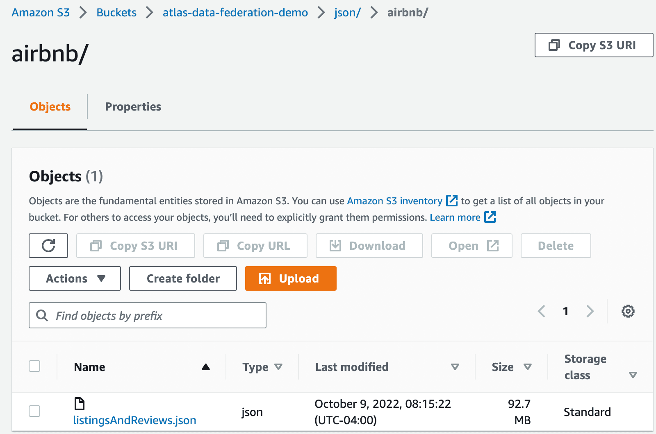Open table preferences gear icon

coord(628,311)
